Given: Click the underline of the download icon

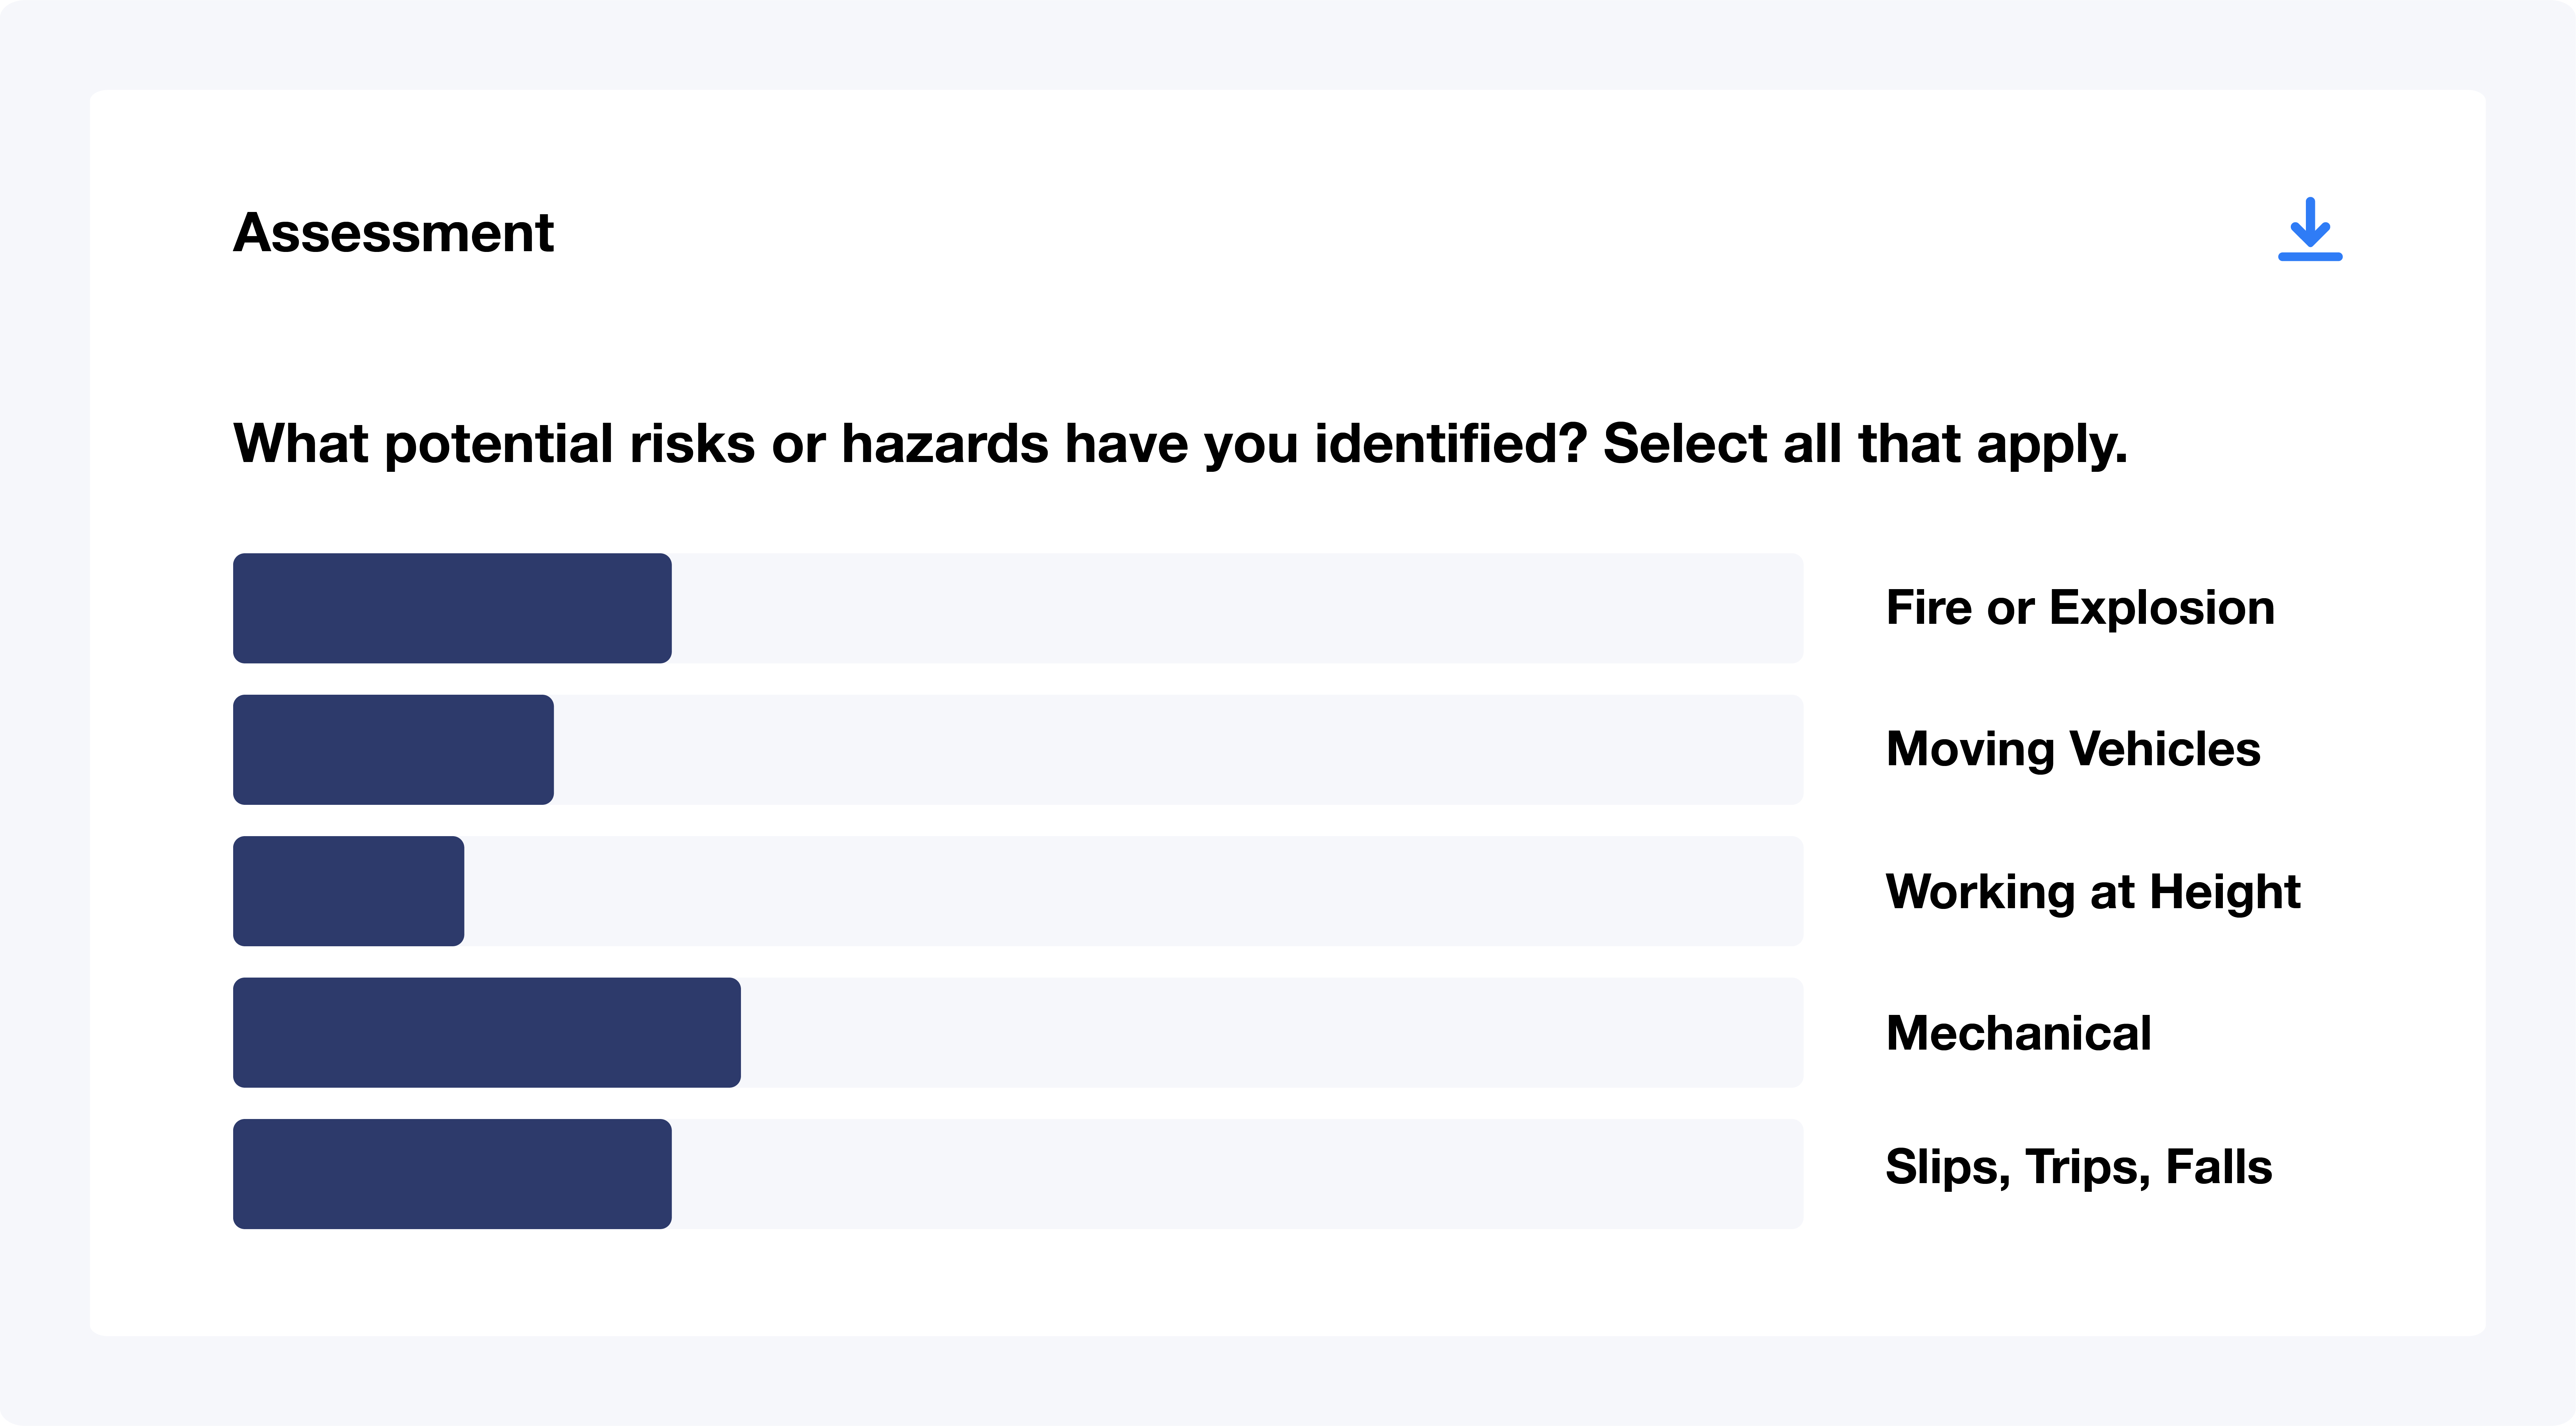Looking at the screenshot, I should (2310, 257).
